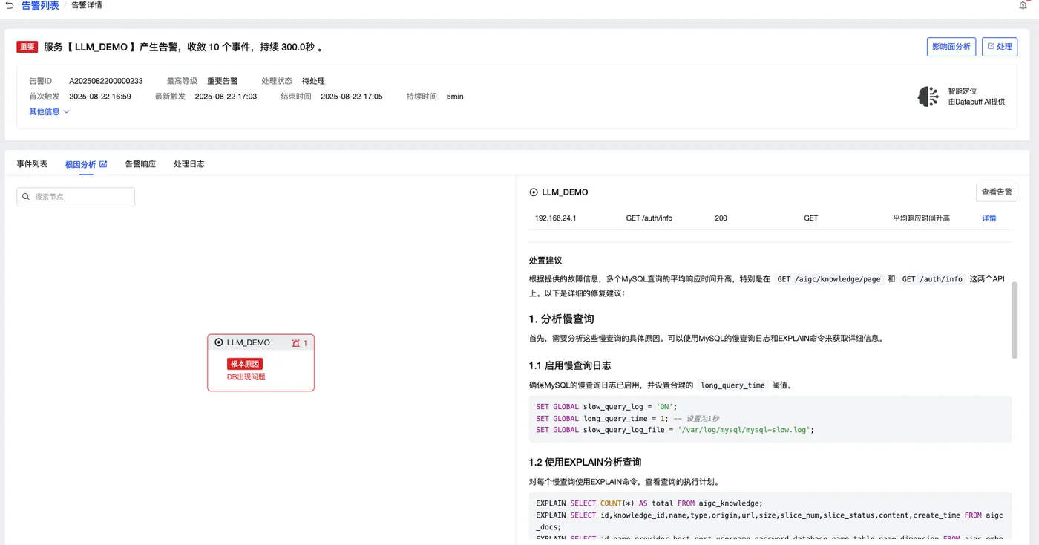Click the target icon beside LLM_DEMO panel title

tap(534, 192)
